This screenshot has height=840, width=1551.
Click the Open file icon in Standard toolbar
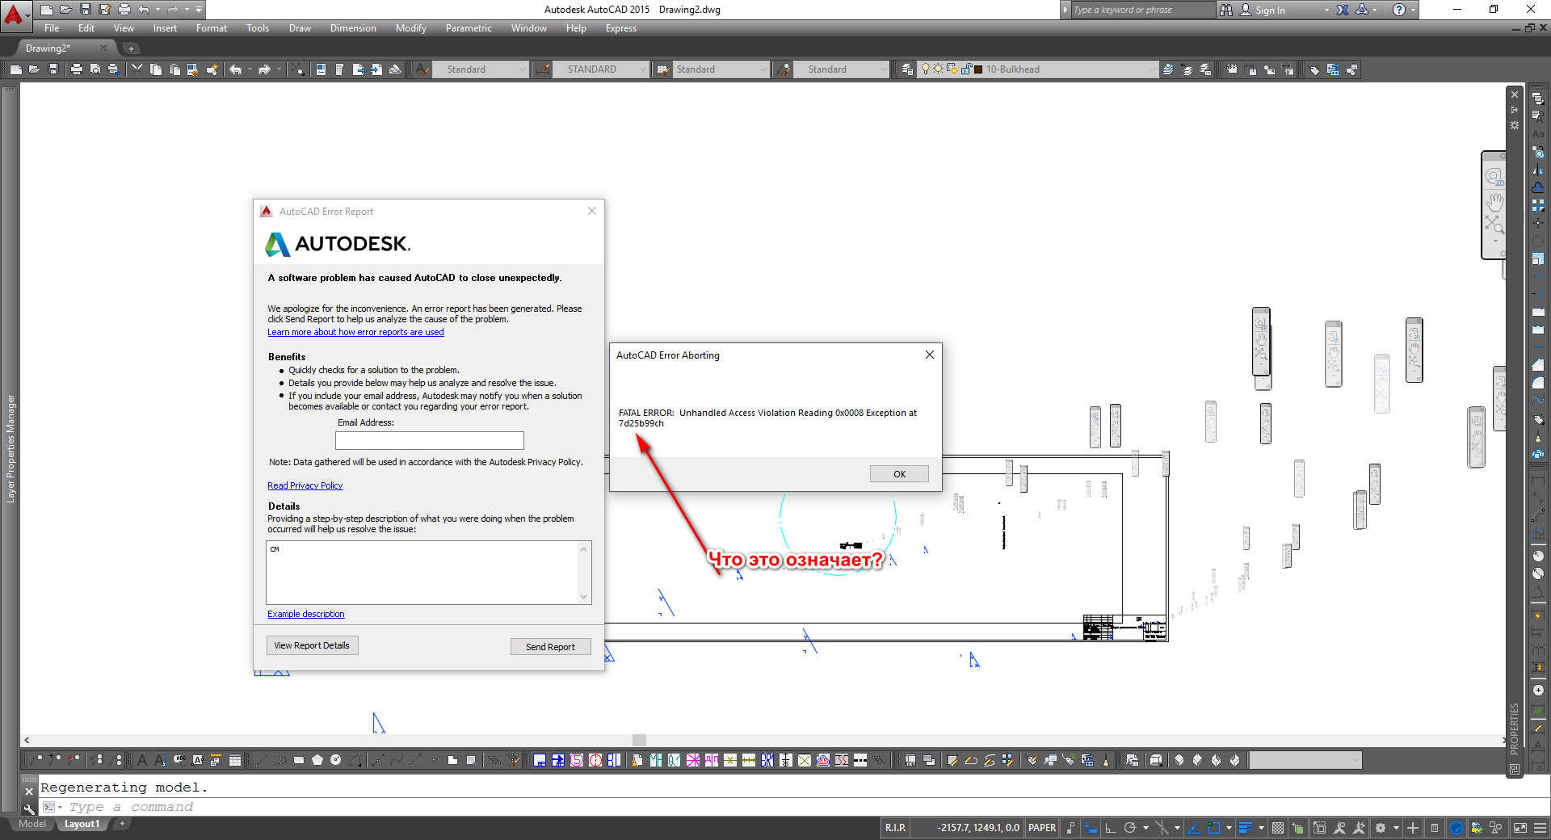coord(34,69)
